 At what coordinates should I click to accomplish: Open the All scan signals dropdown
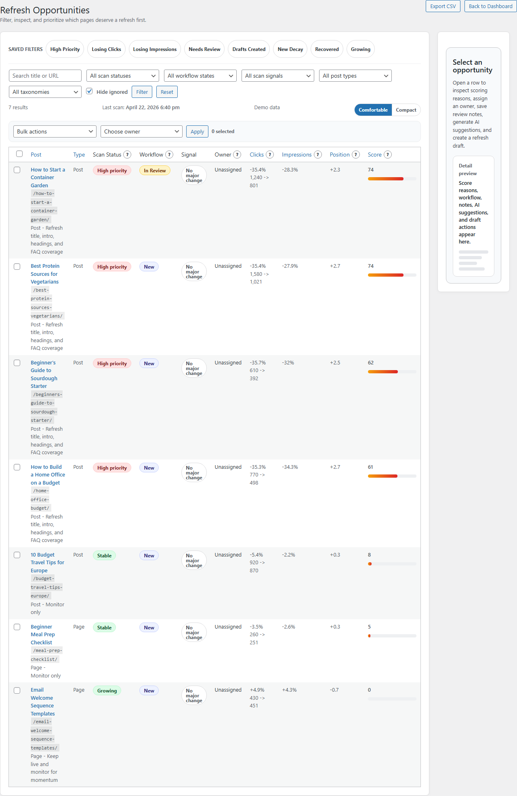[278, 76]
